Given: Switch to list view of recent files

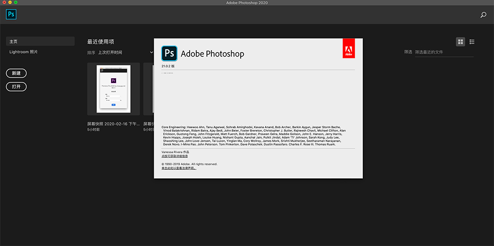Looking at the screenshot, I should tap(472, 41).
